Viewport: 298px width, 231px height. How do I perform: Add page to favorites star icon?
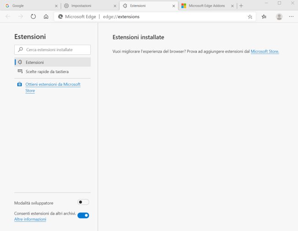tap(250, 16)
